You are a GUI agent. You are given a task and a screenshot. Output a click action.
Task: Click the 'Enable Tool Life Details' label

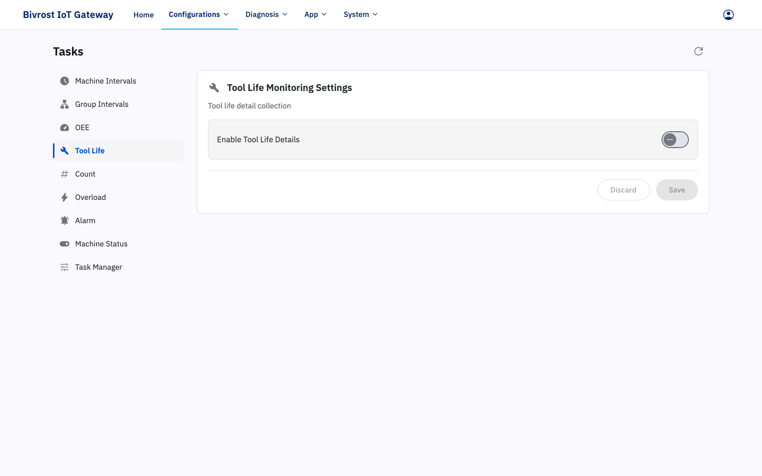[258, 140]
